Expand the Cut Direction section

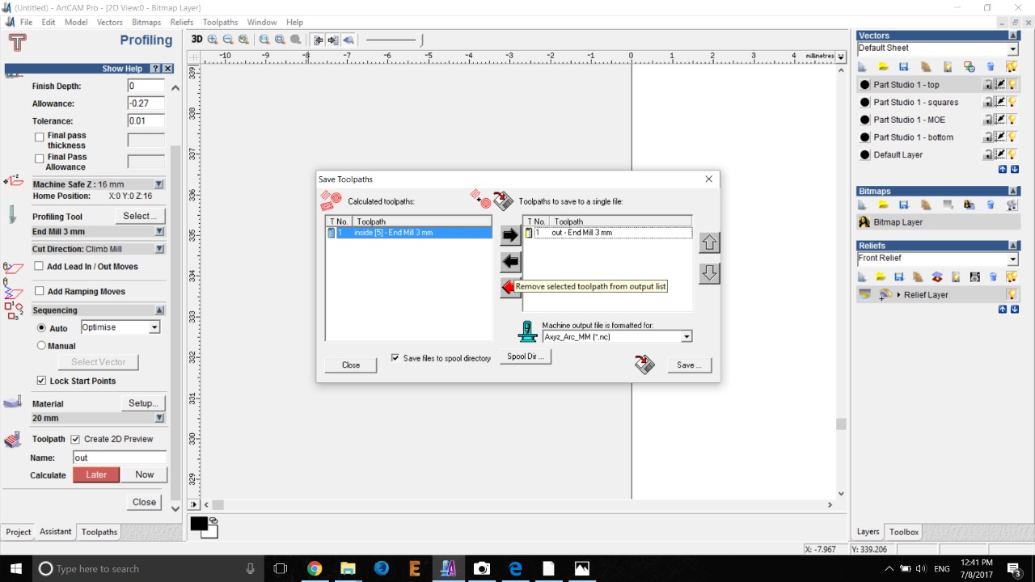[159, 250]
